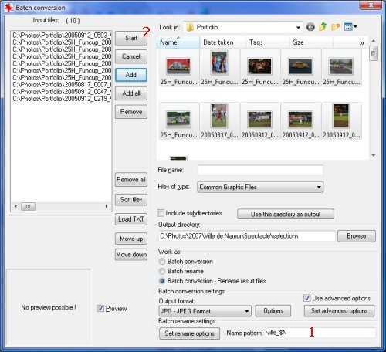Sort by the Tags column header
Screen dimensions: 386x352
(x=267, y=42)
